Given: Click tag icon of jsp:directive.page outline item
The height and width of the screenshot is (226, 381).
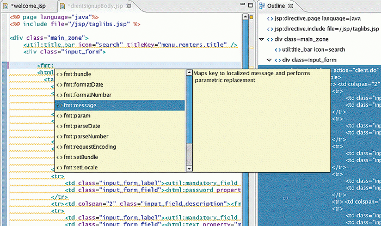Looking at the screenshot, I should tap(270, 19).
